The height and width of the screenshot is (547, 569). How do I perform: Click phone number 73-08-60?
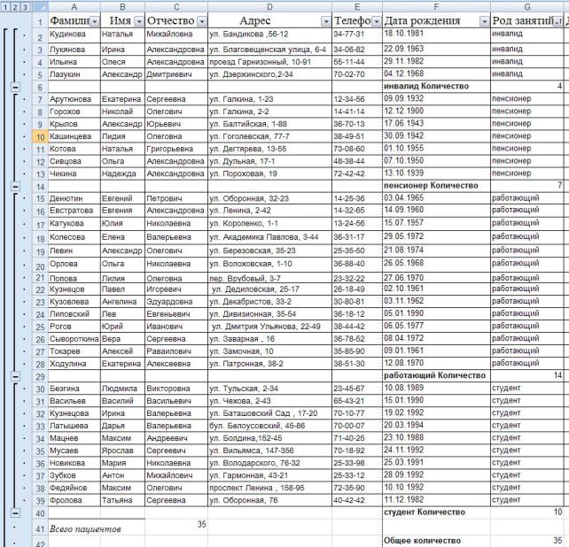[348, 149]
